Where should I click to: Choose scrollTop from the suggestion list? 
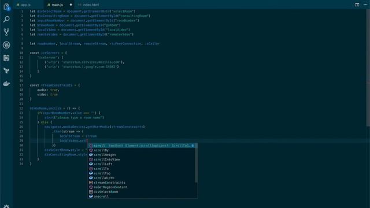[x=142, y=173]
